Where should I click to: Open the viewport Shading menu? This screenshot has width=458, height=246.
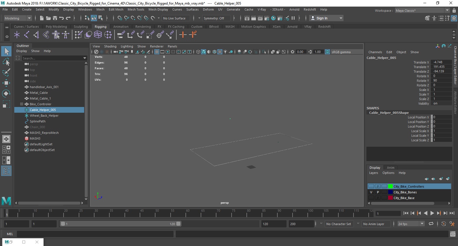tap(110, 46)
